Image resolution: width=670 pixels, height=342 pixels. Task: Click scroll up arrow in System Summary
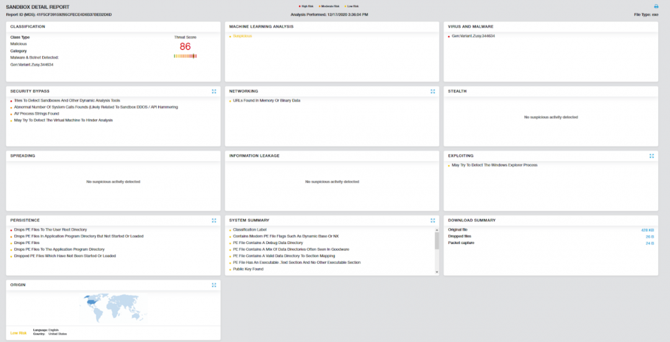click(x=437, y=229)
